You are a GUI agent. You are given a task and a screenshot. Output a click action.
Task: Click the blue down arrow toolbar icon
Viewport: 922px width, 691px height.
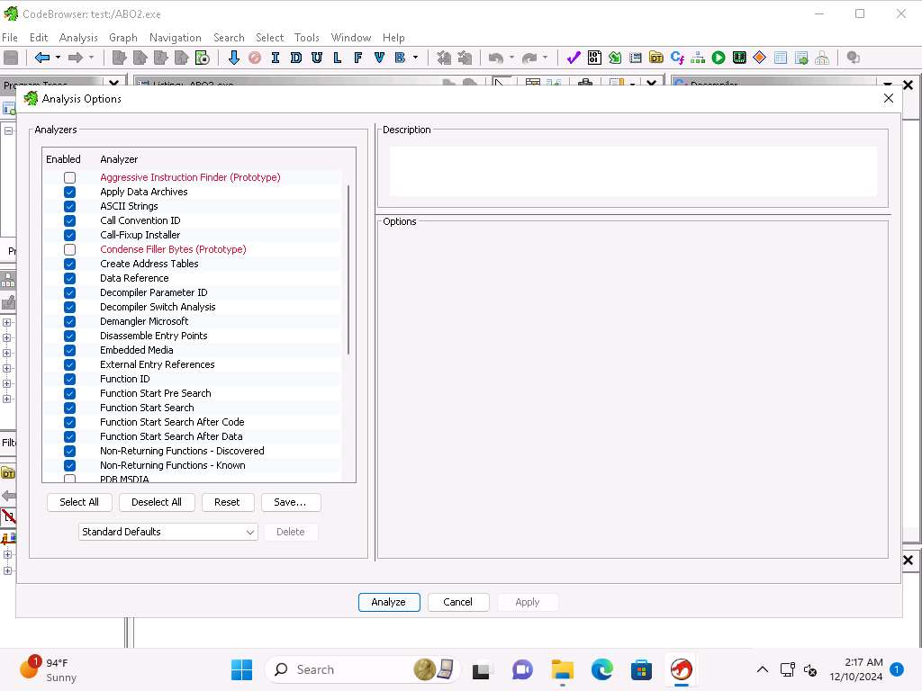point(234,58)
